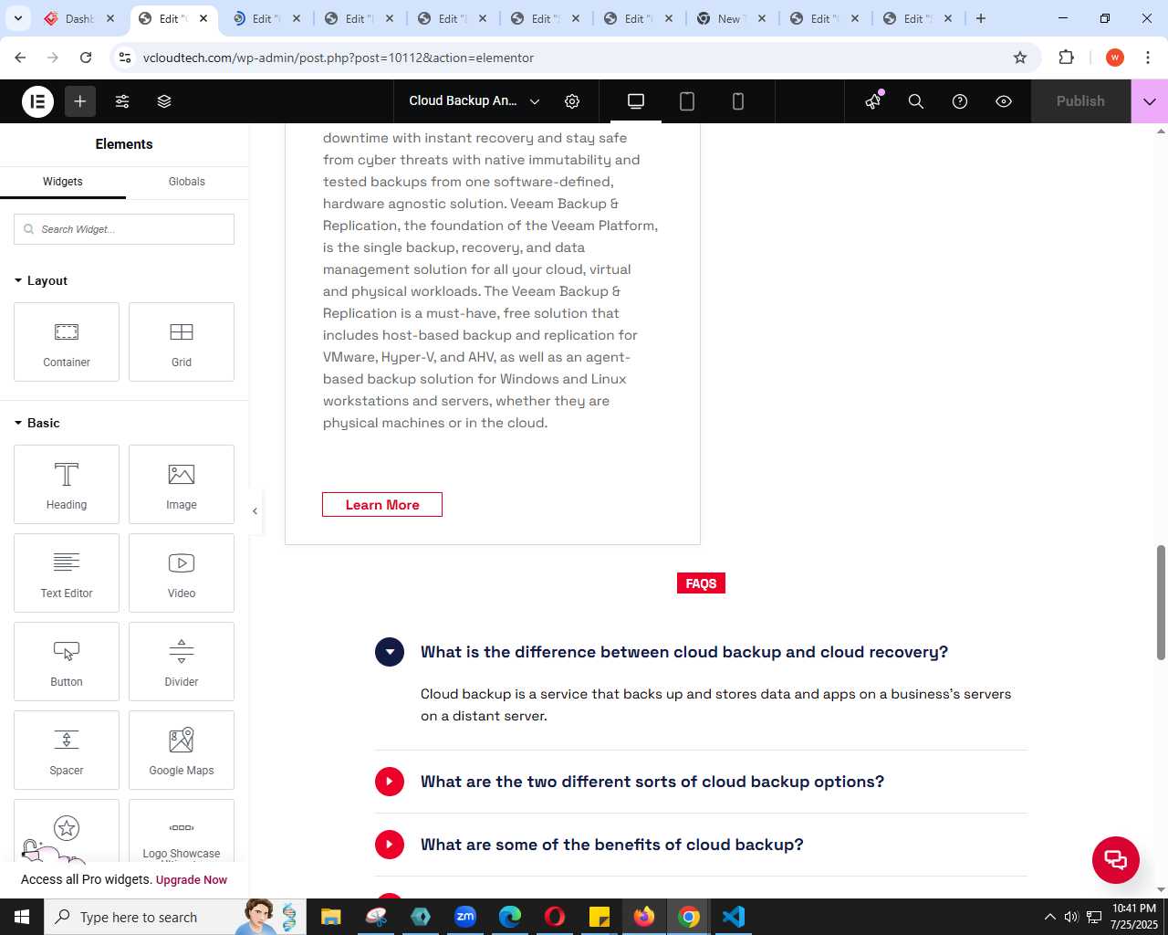
Task: Expand the benefits of cloud backup question
Action: pos(390,845)
